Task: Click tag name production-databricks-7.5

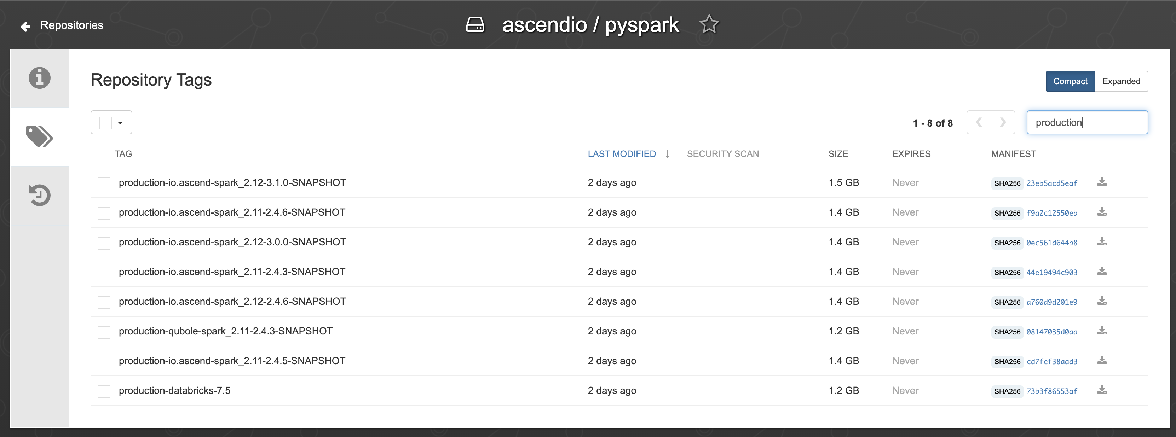Action: click(174, 390)
